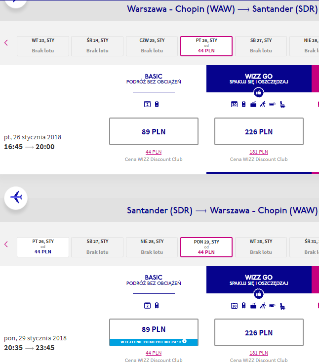The width and height of the screenshot is (319, 364).
Task: Choose outbound WIZZ GO fare 226 PLN
Action: pos(259,131)
